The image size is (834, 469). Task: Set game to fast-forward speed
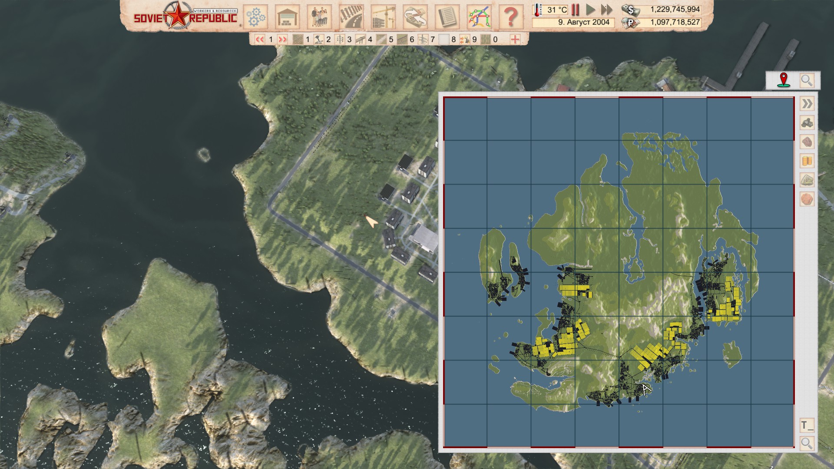(607, 10)
